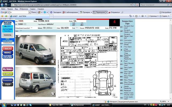Click the TRANSPORT button
Image resolution: width=172 pixels, height=107 pixels.
(x=8, y=80)
